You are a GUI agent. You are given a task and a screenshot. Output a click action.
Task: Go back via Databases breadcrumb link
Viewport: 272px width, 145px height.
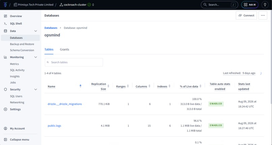pyautogui.click(x=51, y=28)
